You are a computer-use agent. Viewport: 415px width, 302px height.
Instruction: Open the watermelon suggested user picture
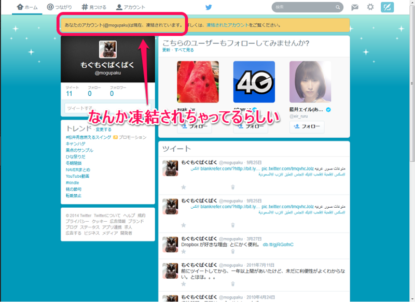(x=198, y=82)
